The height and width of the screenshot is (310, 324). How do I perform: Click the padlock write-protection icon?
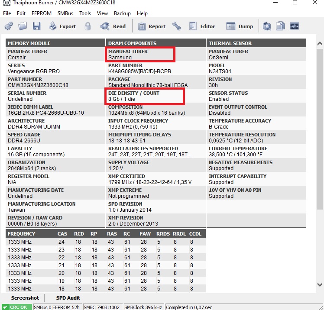(x=87, y=26)
